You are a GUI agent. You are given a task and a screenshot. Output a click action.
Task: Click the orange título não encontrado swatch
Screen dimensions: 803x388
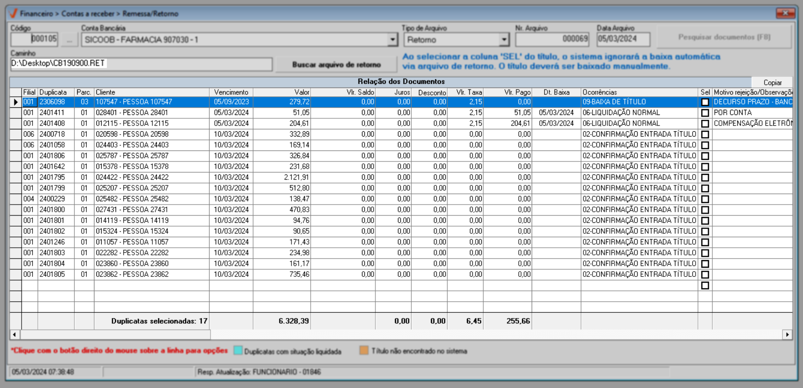pyautogui.click(x=364, y=351)
